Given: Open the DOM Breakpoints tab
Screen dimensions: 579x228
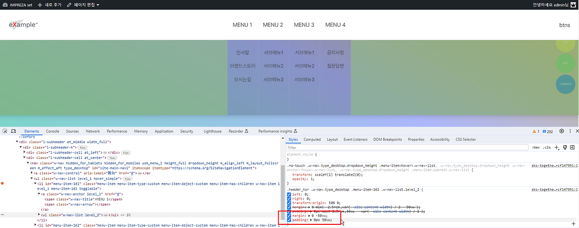Looking at the screenshot, I should click(388, 140).
